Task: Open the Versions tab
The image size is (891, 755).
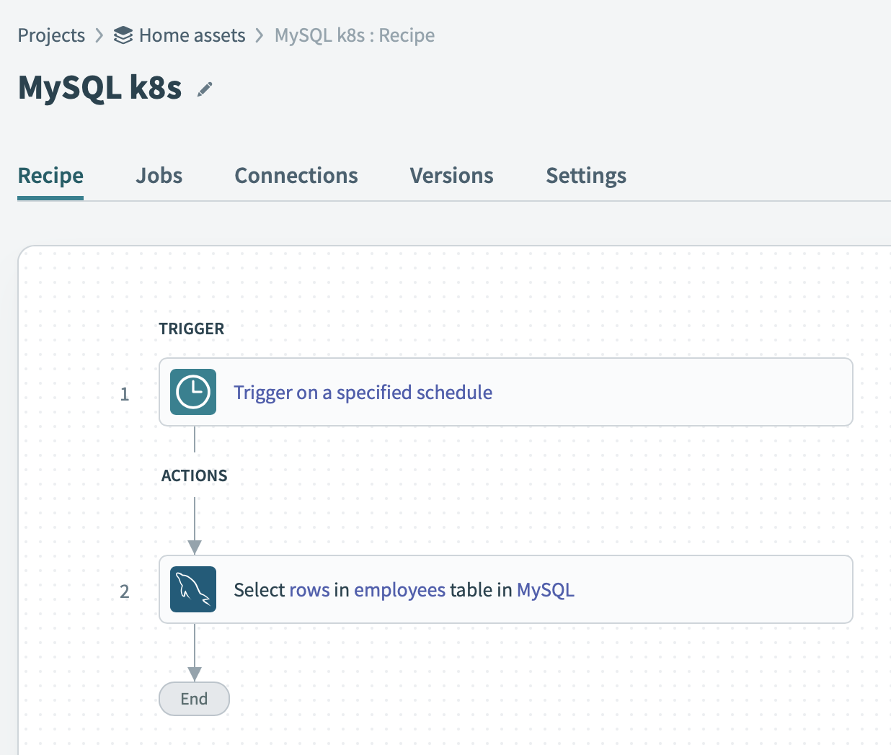Action: point(452,176)
